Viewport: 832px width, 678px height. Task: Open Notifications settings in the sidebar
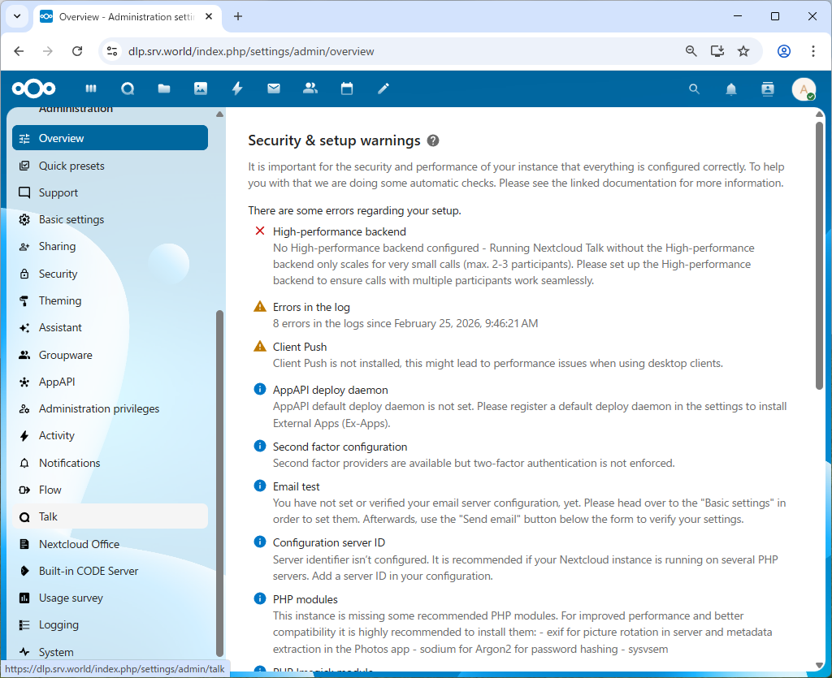(110, 463)
